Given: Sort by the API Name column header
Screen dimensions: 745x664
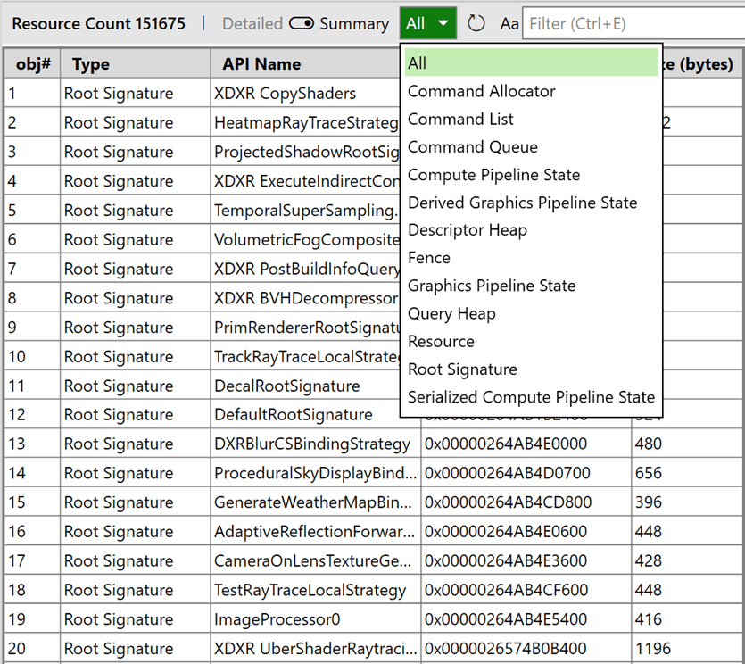Looking at the screenshot, I should coord(306,63).
